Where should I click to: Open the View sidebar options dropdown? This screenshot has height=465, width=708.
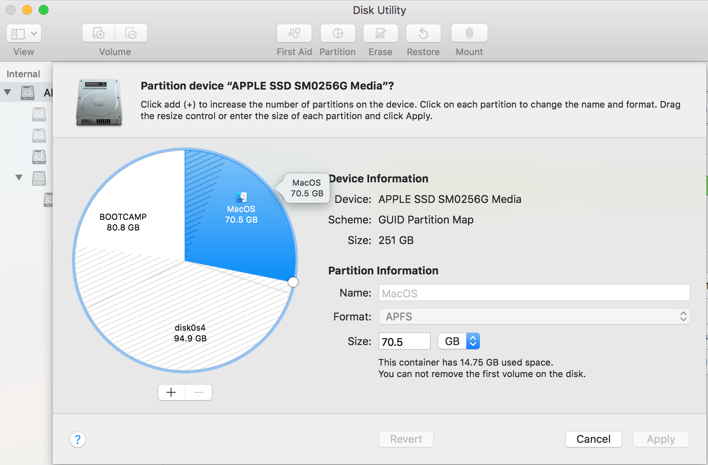pos(24,33)
